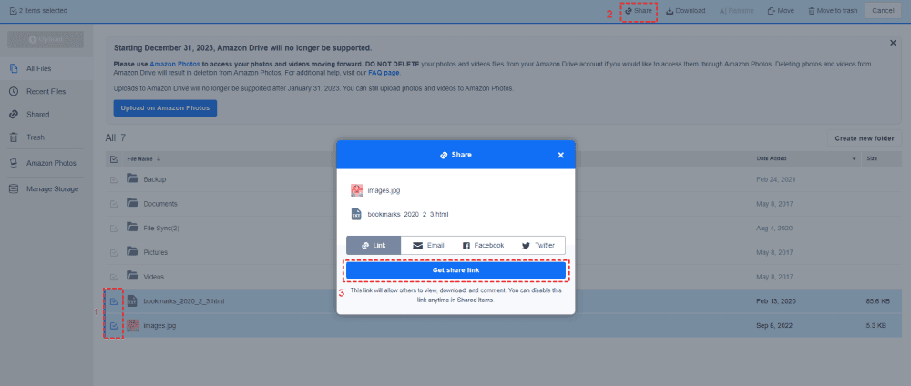Click Rename in the top toolbar
Screen dimensions: 911x386
coord(737,11)
